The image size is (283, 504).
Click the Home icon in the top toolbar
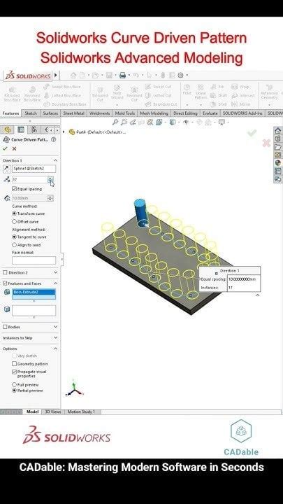[73, 75]
